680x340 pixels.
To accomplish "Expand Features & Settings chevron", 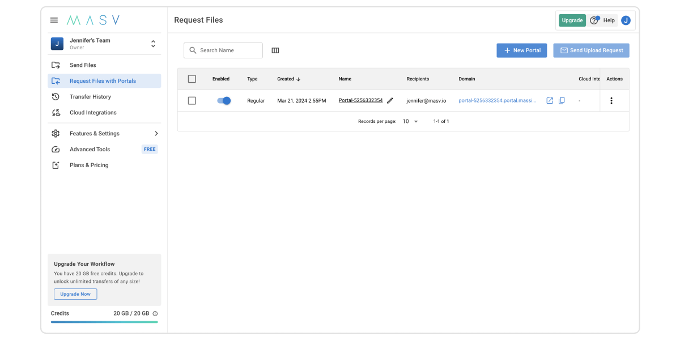I will coord(156,134).
